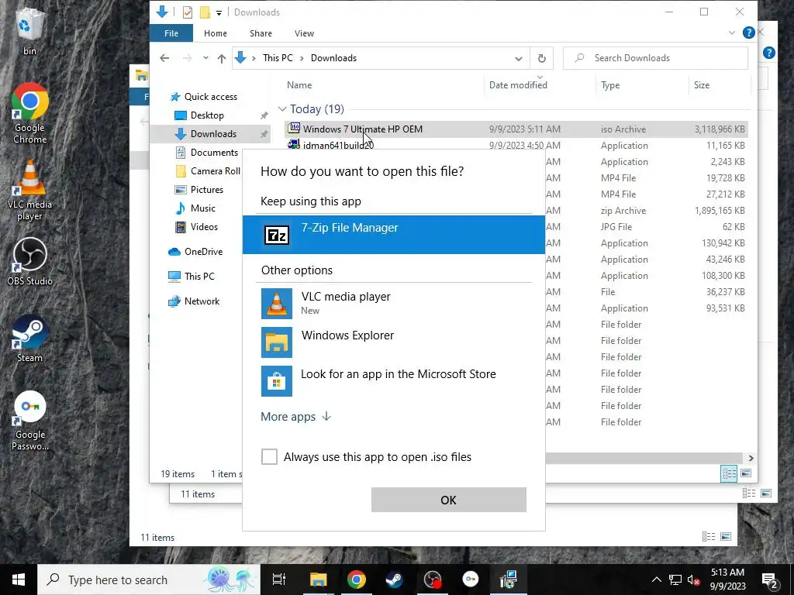Select Windows 7 Ultimate HP OEM file

coord(516,129)
